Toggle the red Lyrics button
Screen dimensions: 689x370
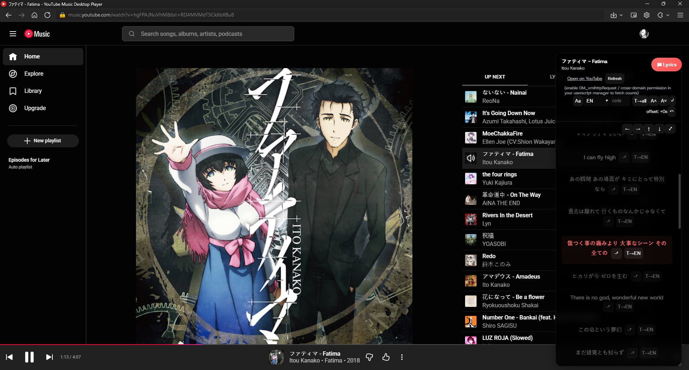(666, 65)
